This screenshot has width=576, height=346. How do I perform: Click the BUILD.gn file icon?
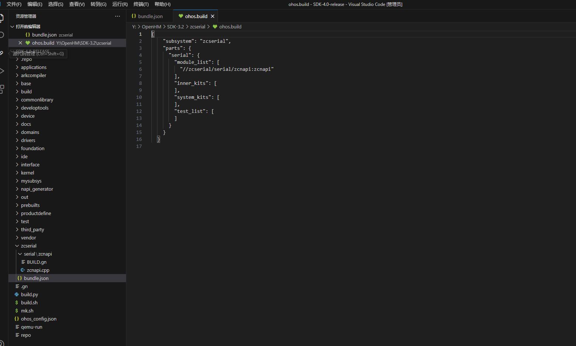[23, 262]
